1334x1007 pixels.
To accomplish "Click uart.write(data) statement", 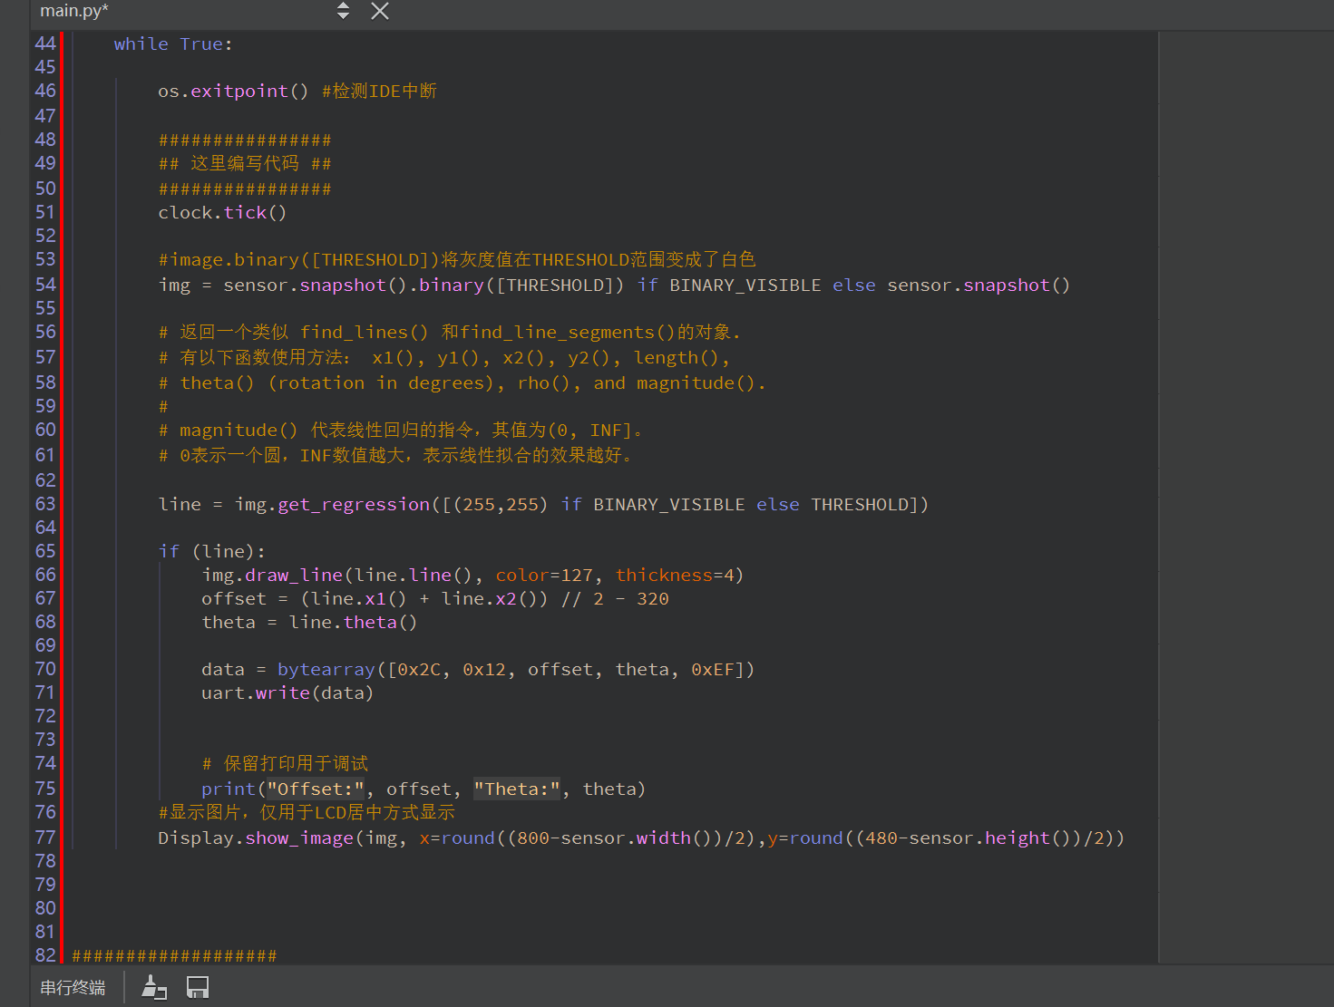I will click(x=287, y=692).
